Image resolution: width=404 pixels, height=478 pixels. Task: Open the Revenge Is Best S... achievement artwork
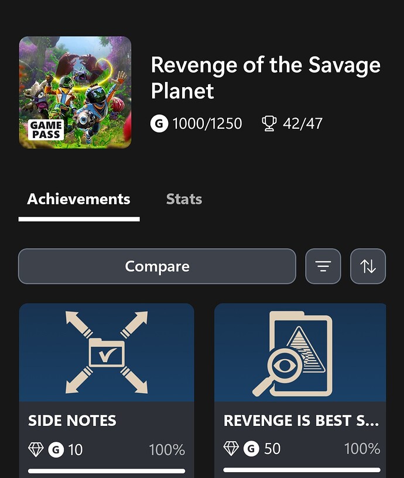pos(300,352)
